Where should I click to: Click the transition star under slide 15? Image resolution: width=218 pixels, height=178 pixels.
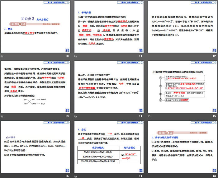[x=150, y=116]
